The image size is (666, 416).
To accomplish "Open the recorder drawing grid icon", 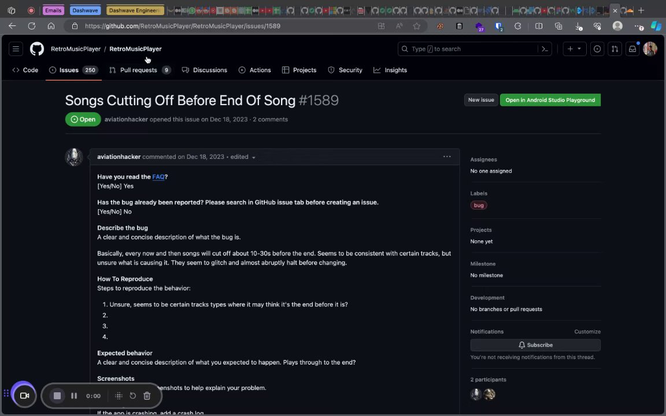I will pos(119,396).
